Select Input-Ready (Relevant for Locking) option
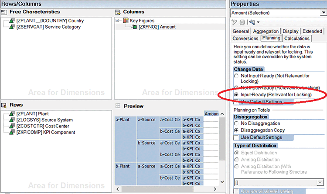This screenshot has height=194, width=327. 236,94
